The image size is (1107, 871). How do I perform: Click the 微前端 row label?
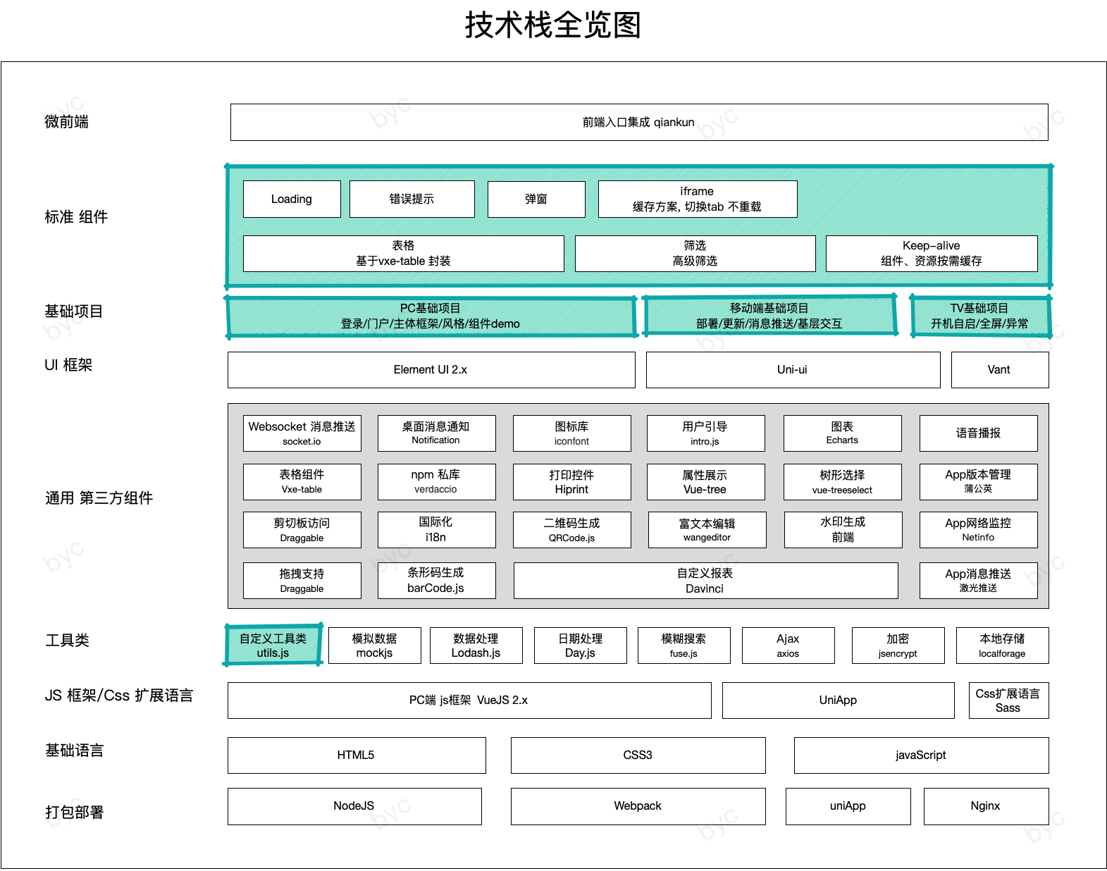67,122
